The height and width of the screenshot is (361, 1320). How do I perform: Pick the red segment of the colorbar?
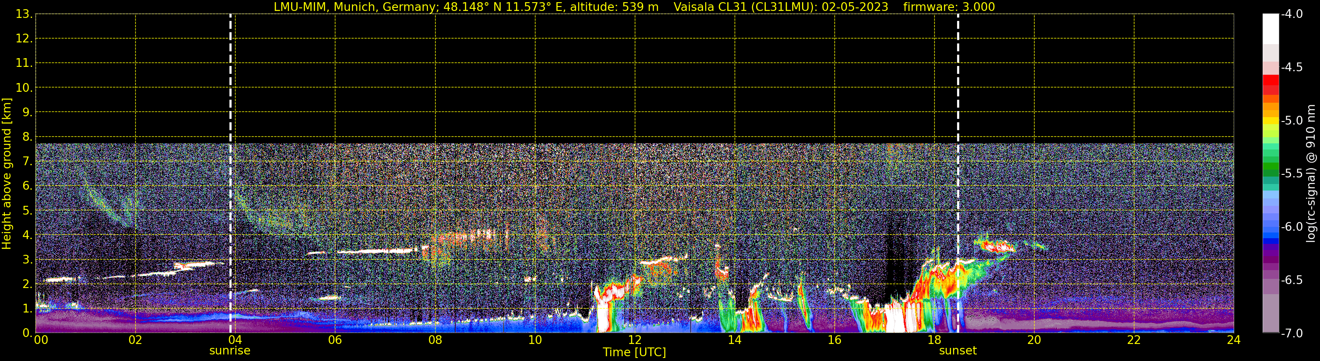(x=1270, y=80)
